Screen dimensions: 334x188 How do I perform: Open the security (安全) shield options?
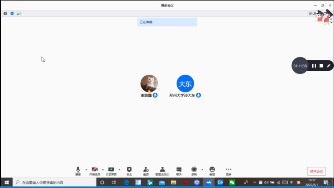pyautogui.click(x=129, y=170)
